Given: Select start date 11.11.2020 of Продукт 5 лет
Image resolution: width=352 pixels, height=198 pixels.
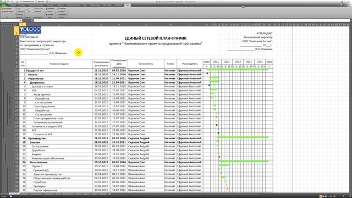Looking at the screenshot, I should tap(101, 70).
